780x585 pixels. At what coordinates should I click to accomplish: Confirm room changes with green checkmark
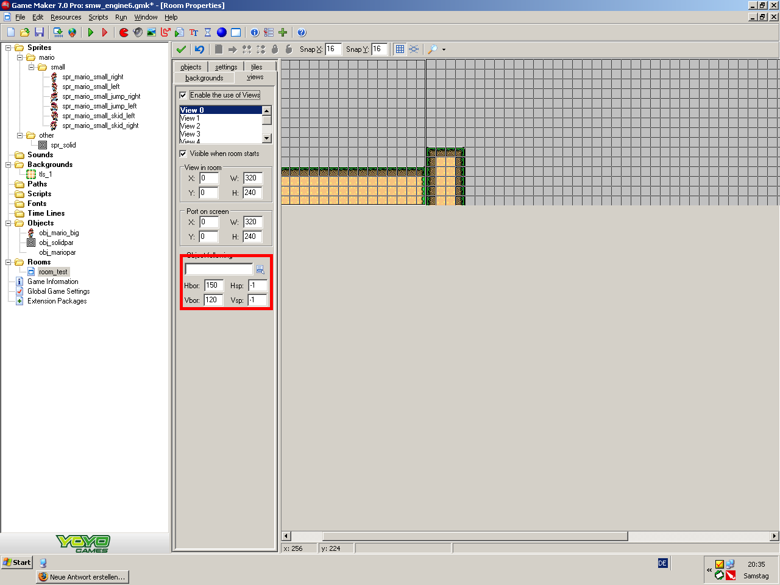click(181, 49)
